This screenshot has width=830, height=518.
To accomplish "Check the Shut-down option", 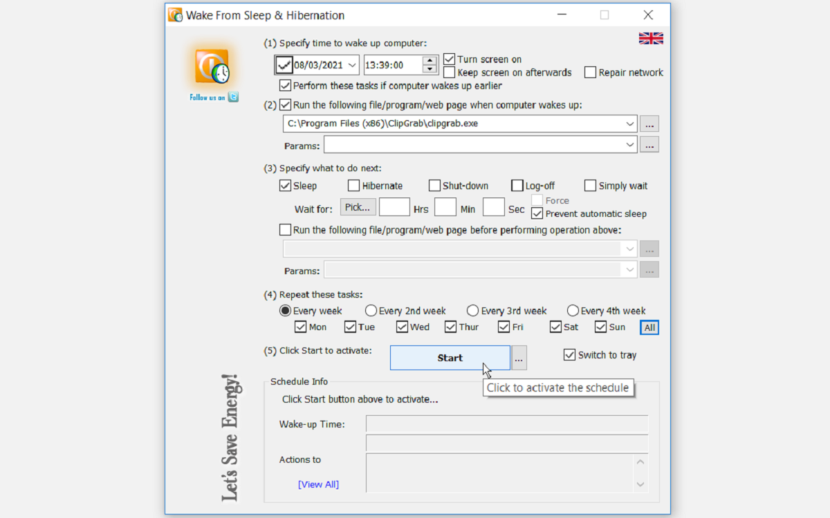I will click(x=434, y=186).
